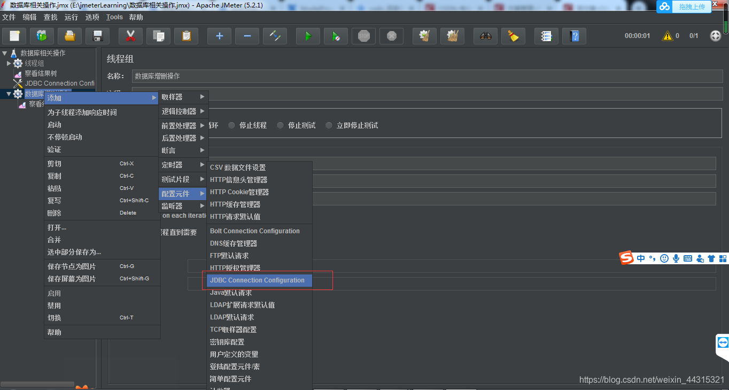Start the test with green play icon
This screenshot has width=729, height=390.
(x=308, y=36)
